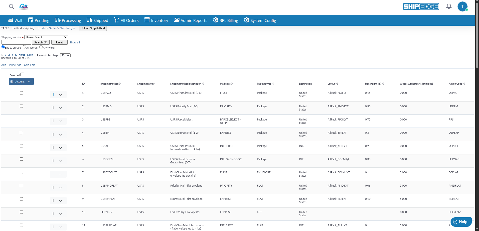
Task: Check the checkbox on the FEX2ENV row
Action: point(21,212)
